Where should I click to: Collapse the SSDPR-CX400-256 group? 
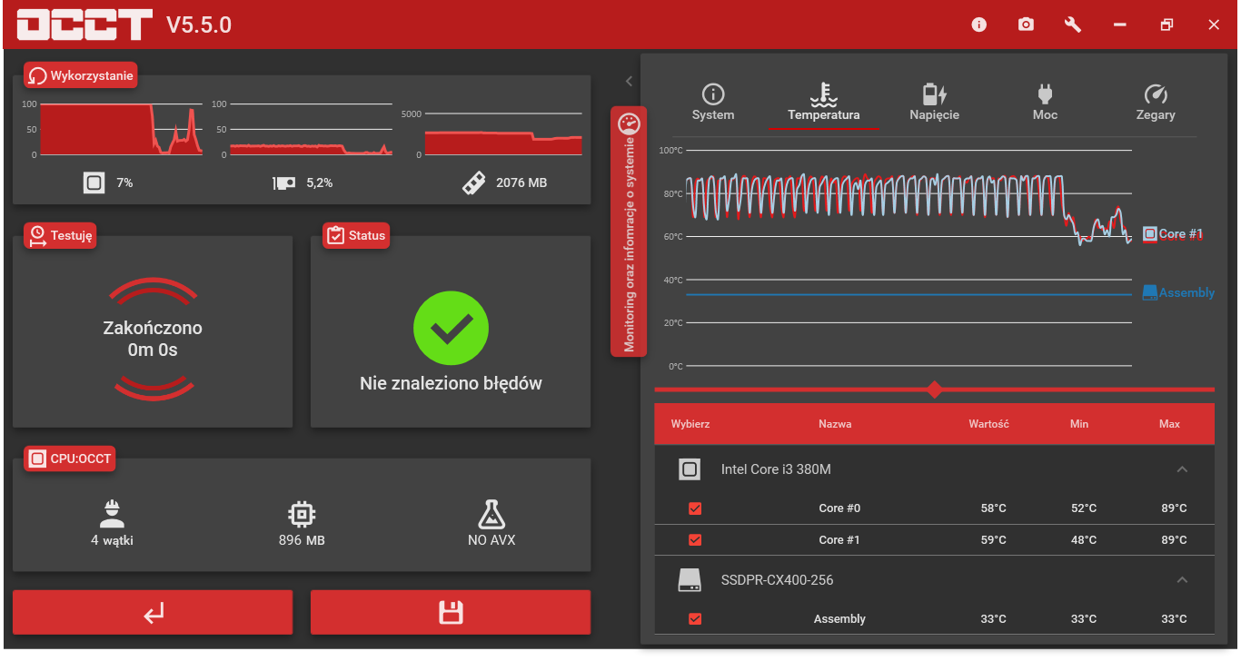click(x=1182, y=579)
